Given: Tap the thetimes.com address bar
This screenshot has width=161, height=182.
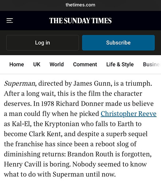Looking at the screenshot, I should point(80,5).
